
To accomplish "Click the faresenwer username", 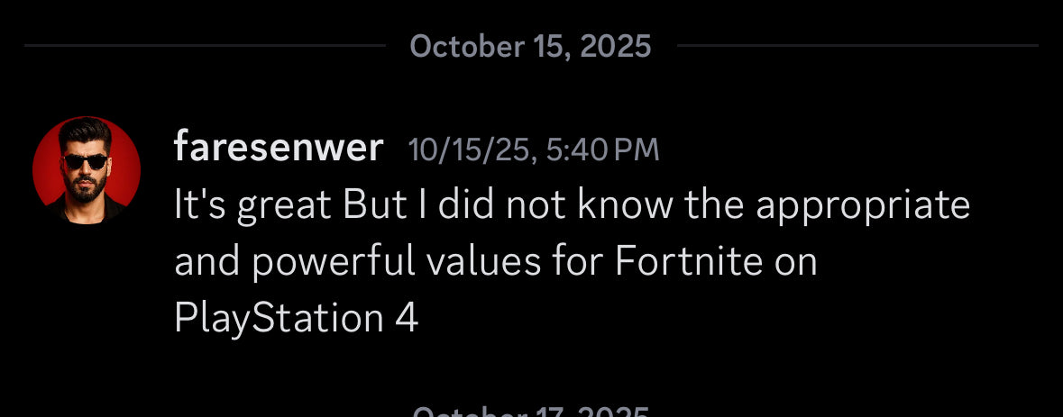I will coord(278,148).
